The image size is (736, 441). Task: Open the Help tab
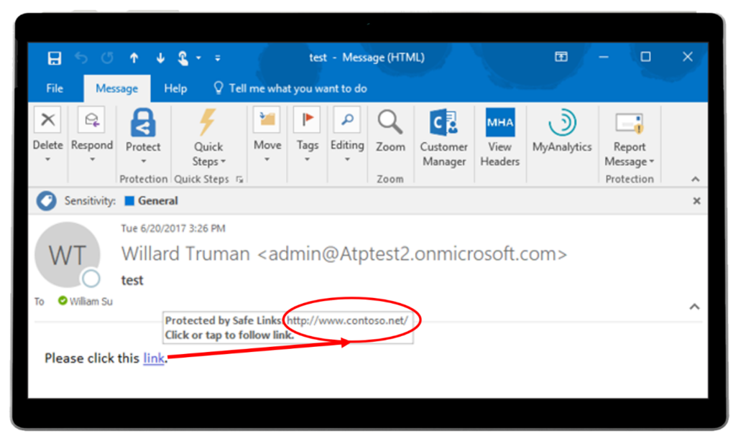(175, 88)
